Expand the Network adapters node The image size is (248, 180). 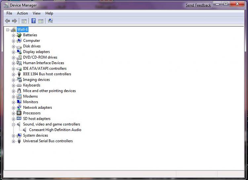tap(14, 108)
